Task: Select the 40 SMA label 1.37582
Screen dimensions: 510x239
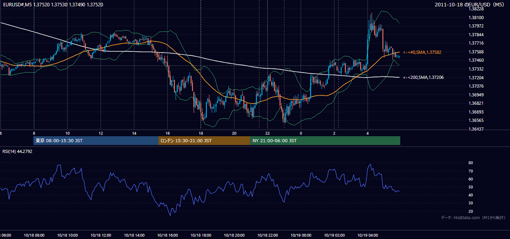Action: click(422, 52)
